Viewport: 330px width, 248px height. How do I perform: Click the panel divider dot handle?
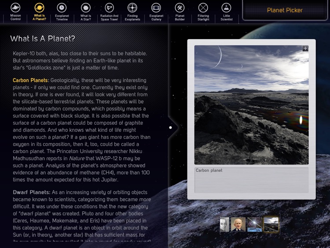point(170,127)
